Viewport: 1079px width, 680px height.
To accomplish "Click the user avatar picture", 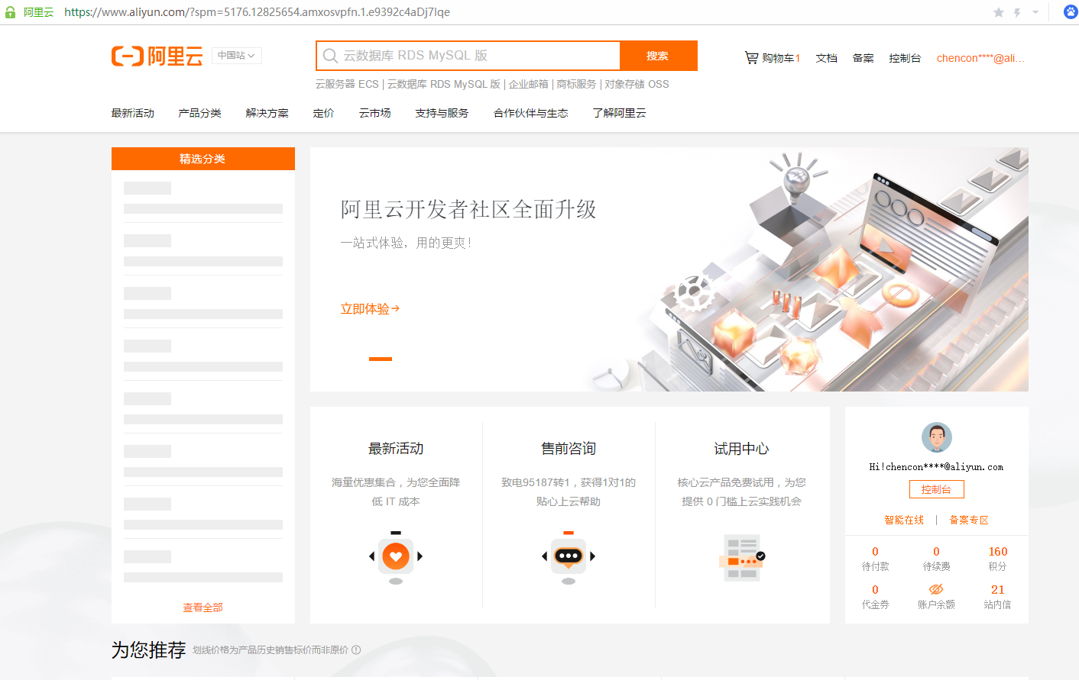I will (936, 437).
